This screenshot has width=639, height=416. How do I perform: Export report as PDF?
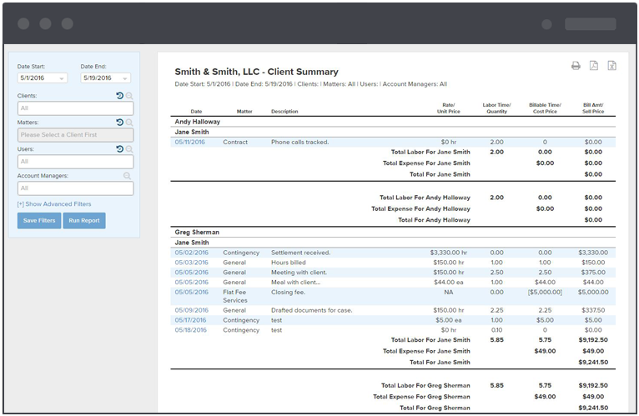click(594, 66)
